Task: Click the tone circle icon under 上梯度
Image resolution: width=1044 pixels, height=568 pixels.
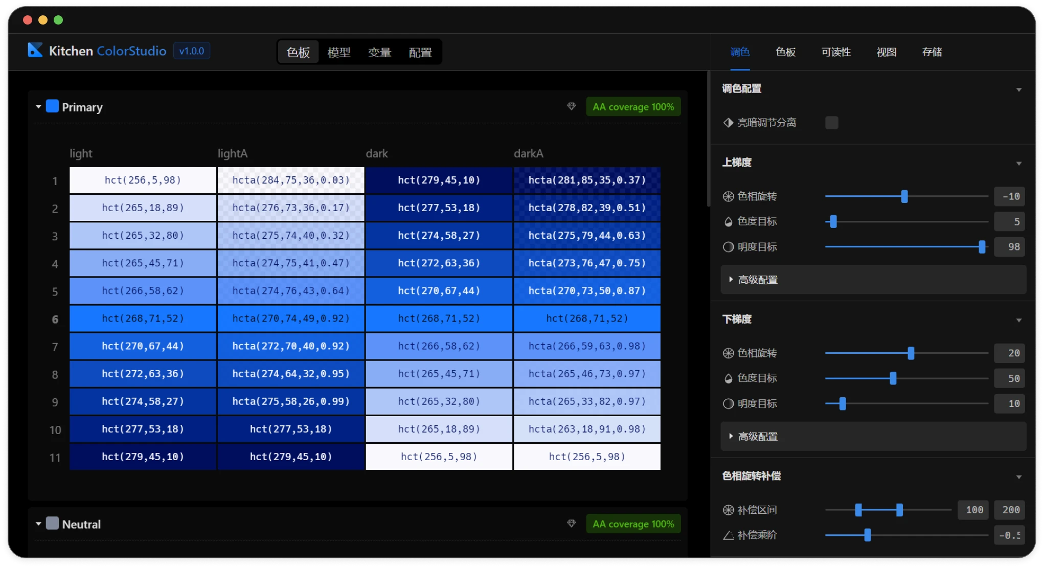Action: click(728, 247)
